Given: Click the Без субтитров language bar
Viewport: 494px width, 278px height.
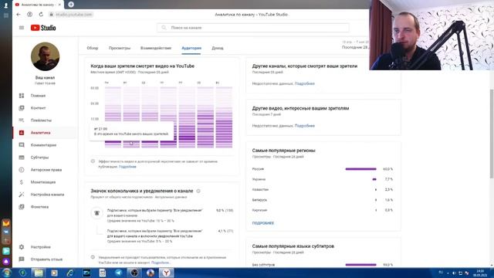Looking at the screenshot, I should click(x=360, y=265).
